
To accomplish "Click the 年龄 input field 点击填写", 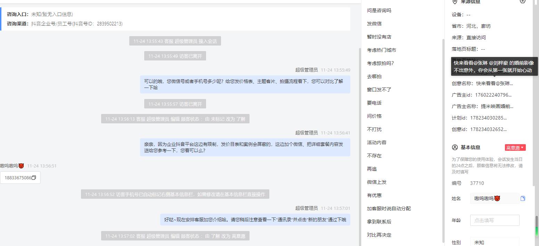I will (495, 220).
